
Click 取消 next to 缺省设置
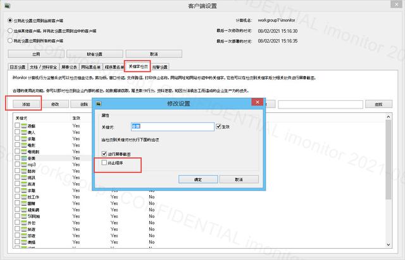[x=154, y=54]
